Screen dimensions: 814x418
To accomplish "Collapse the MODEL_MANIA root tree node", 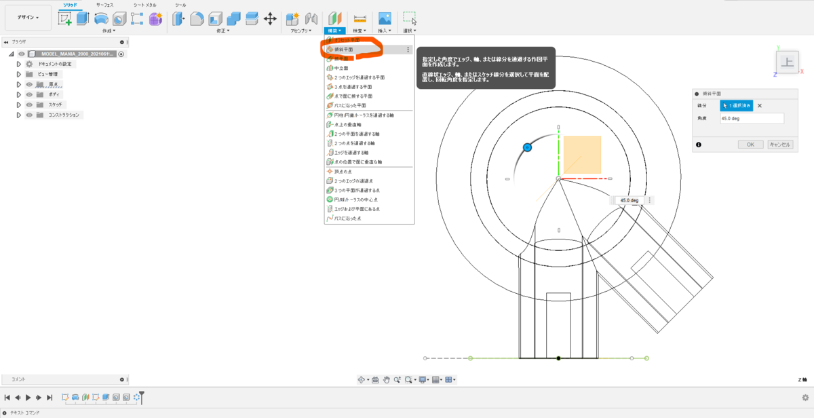I will click(x=12, y=54).
